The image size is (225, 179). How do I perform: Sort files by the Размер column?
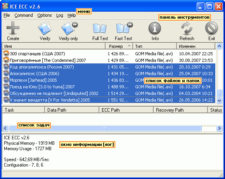click(119, 46)
